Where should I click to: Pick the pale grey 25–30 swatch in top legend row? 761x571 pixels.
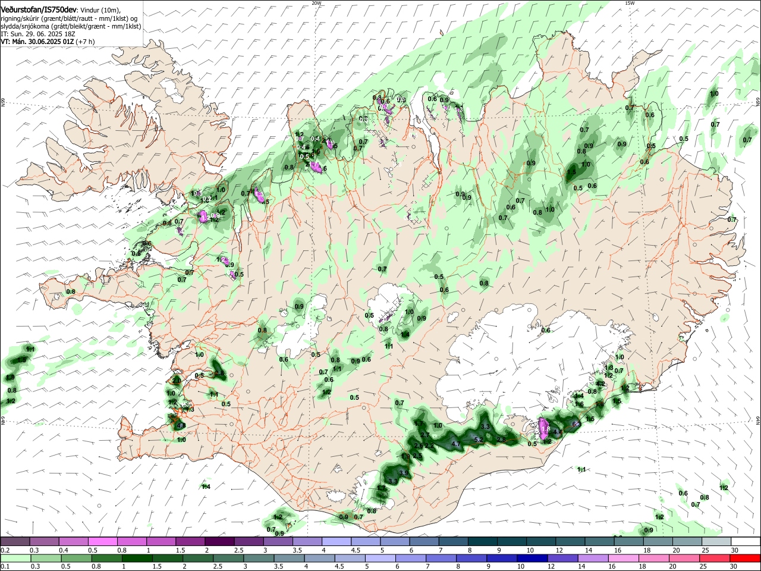coord(716,542)
